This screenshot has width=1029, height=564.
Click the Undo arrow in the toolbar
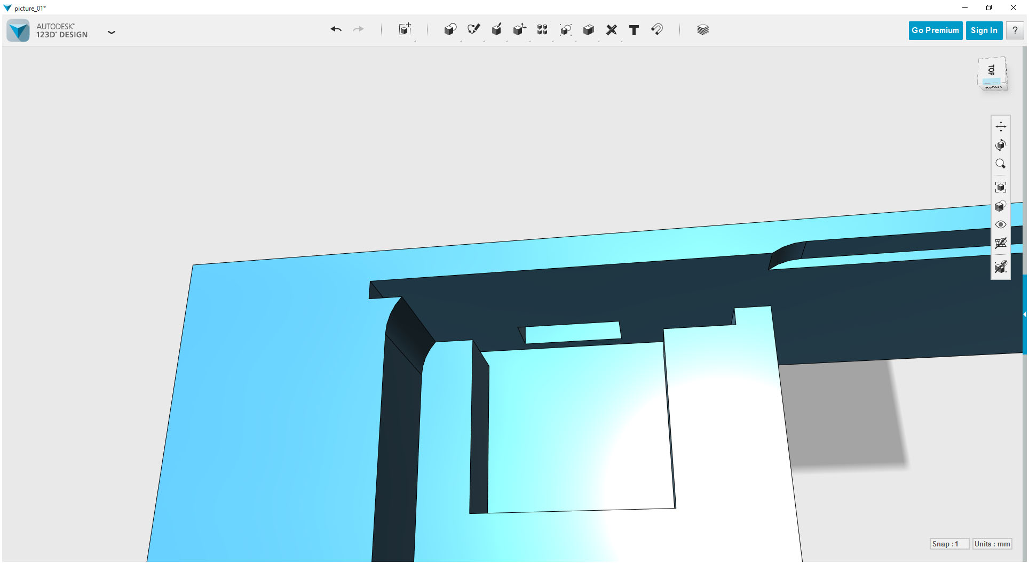[336, 30]
